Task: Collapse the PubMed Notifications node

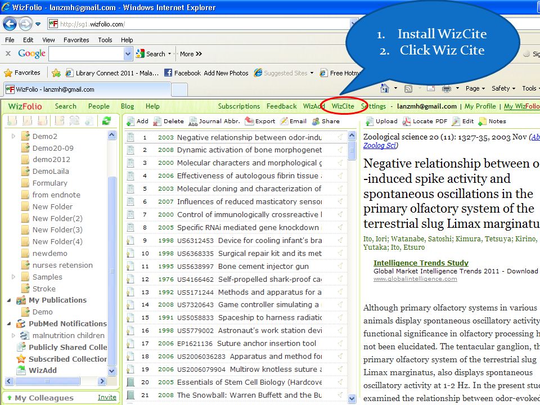Action: [x=9, y=324]
